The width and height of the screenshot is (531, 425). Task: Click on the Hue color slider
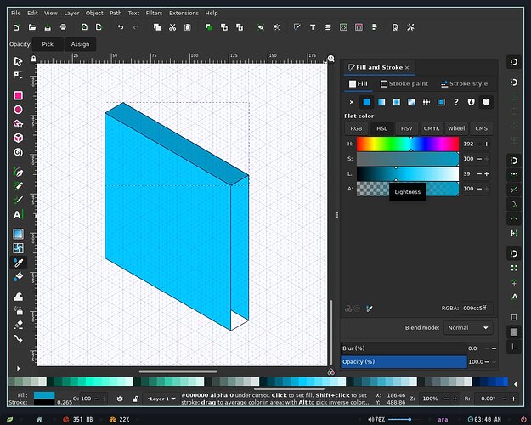coord(408,144)
